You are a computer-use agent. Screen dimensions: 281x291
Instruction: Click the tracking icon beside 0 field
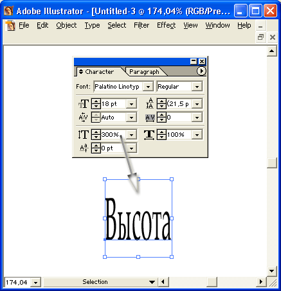(x=150, y=118)
